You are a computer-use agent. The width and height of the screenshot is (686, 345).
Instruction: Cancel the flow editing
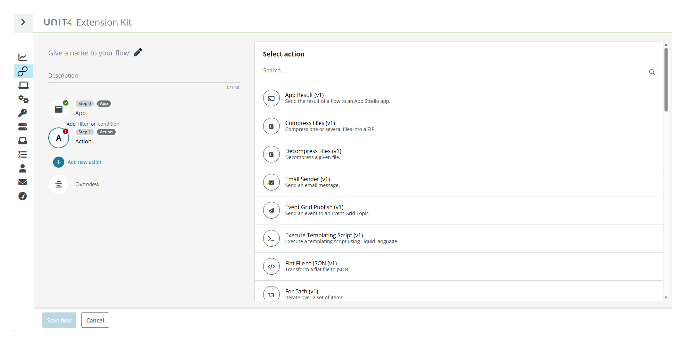[95, 320]
